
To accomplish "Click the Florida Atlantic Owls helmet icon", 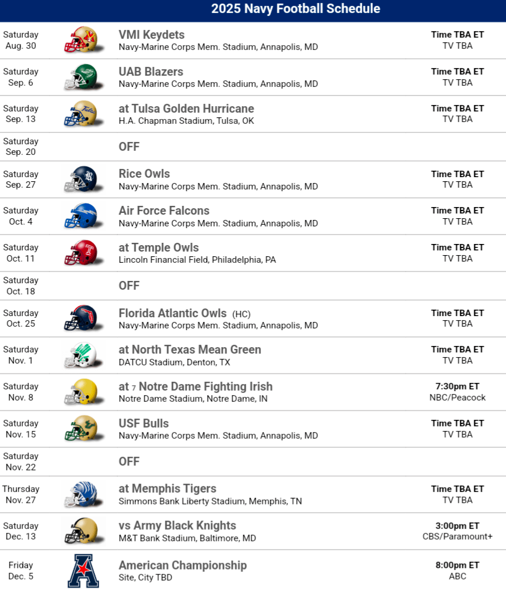I will [x=81, y=318].
